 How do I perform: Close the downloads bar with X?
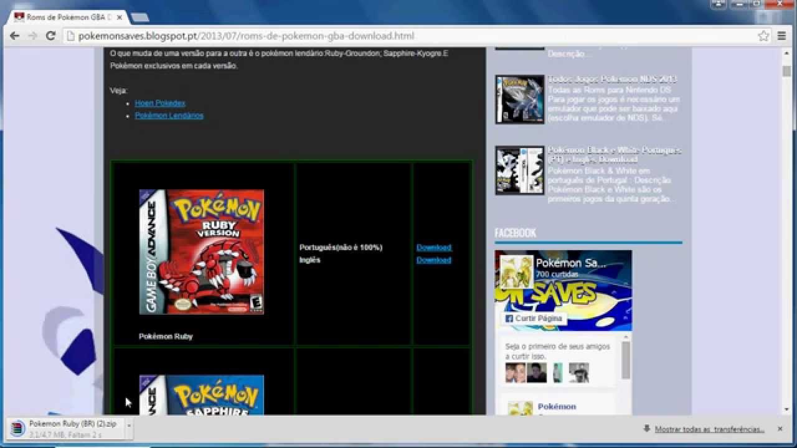click(780, 429)
